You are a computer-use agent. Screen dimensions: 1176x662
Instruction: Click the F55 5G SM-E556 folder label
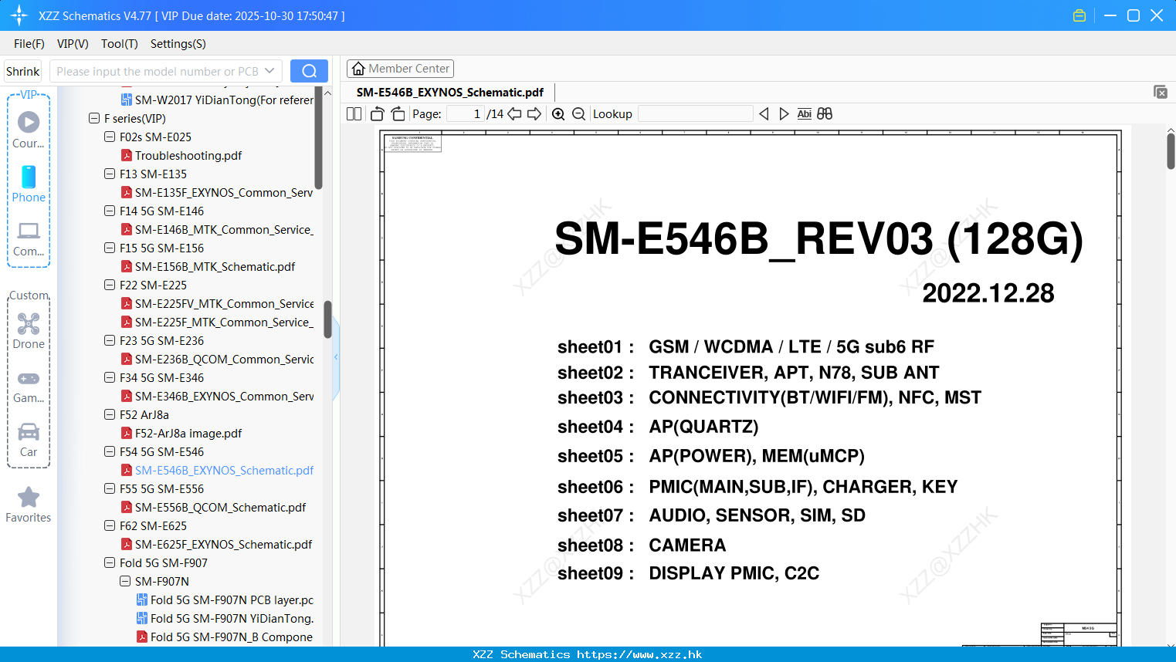point(161,488)
